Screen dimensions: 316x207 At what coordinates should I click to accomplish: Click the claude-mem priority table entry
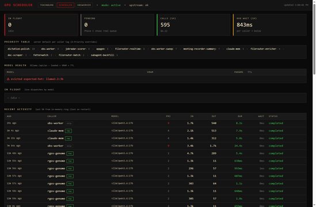tap(233, 49)
